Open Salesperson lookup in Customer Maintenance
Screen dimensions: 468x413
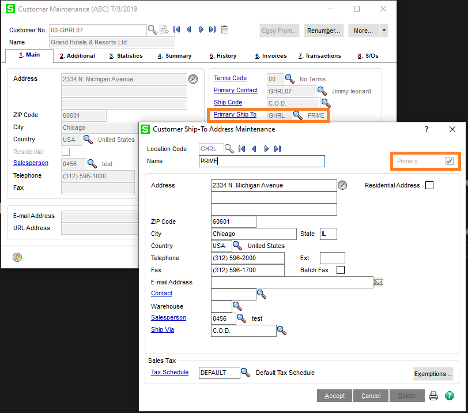click(x=92, y=164)
